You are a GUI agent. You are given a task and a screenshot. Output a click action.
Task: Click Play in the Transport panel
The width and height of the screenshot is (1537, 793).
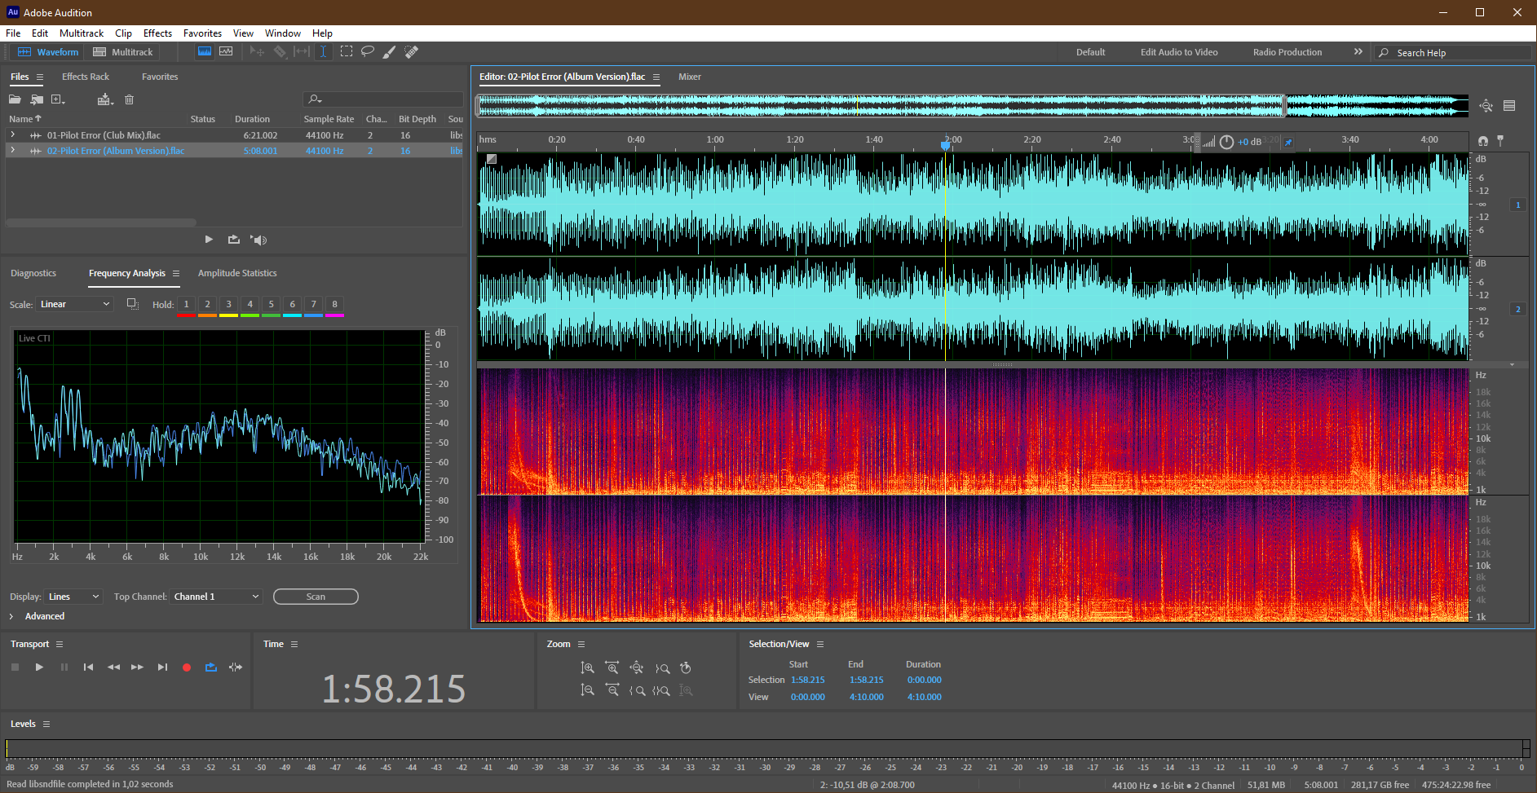[39, 667]
